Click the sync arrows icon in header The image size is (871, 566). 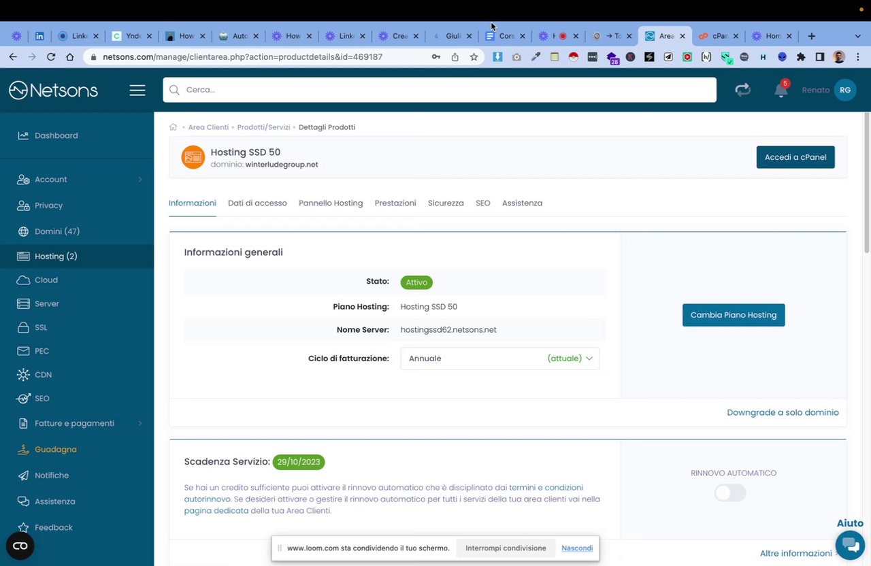742,90
